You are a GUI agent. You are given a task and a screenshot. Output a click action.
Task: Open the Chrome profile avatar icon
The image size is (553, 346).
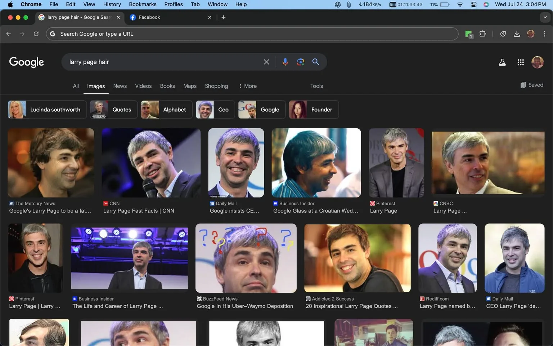pos(531,34)
